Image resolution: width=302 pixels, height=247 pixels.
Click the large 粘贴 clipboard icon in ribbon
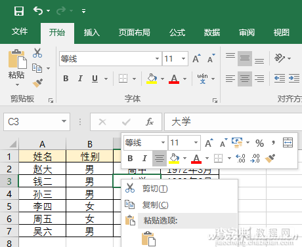[17, 59]
